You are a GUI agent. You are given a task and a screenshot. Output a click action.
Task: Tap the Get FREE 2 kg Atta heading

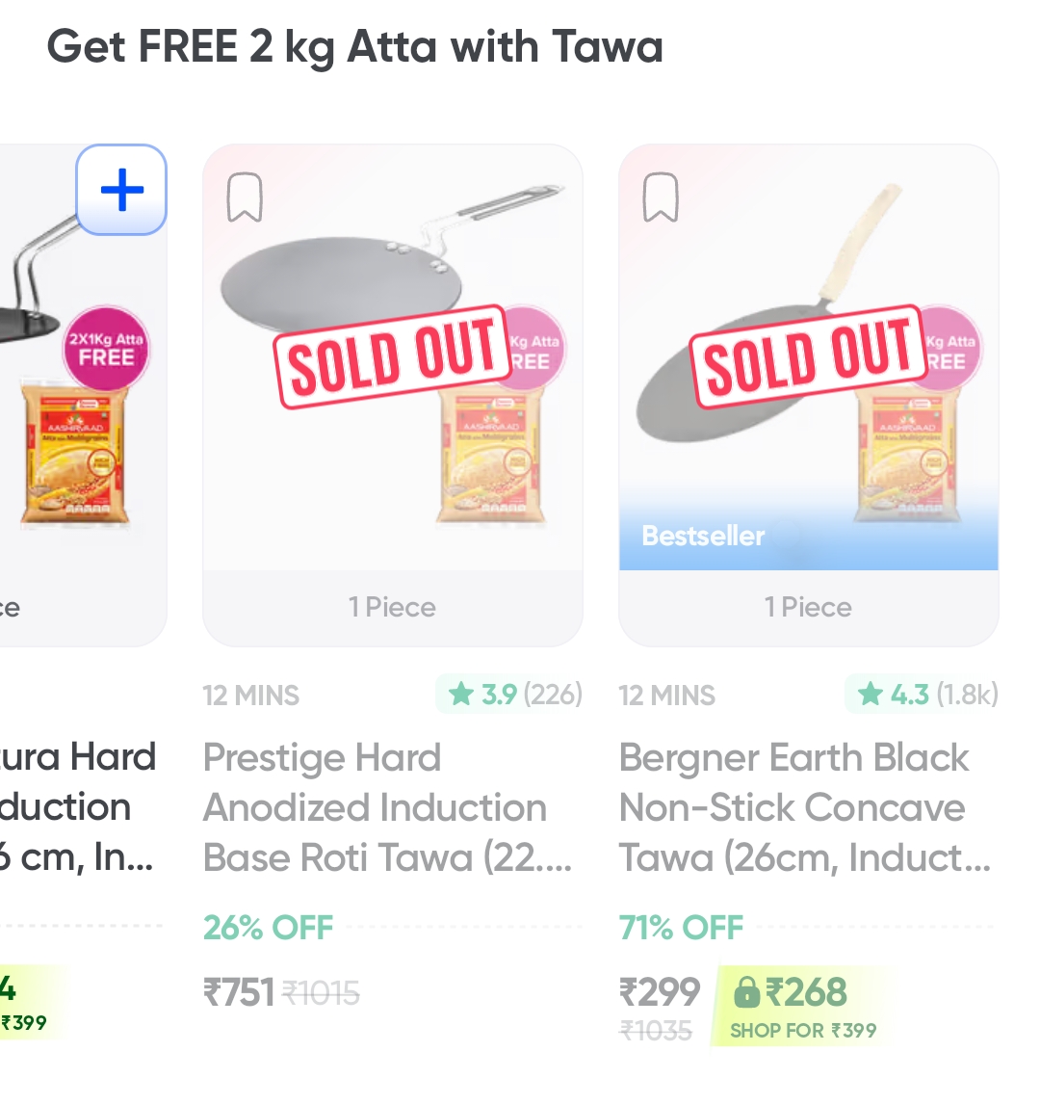click(354, 46)
